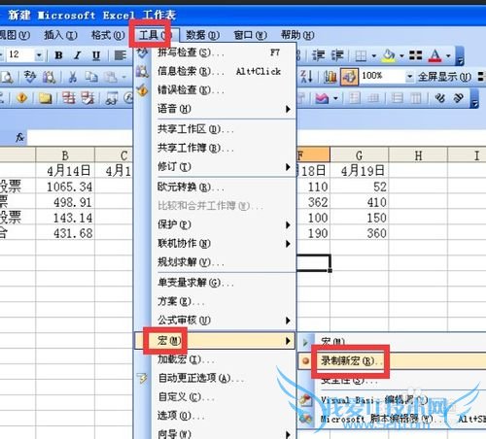Image resolution: width=486 pixels, height=439 pixels.
Task: Click the print preview icon
Action: pyautogui.click(x=7, y=77)
